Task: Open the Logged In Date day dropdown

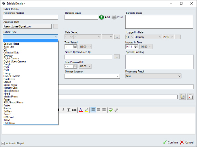Action: pyautogui.click(x=130, y=37)
